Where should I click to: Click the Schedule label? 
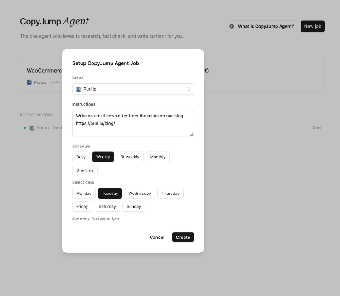tap(81, 146)
